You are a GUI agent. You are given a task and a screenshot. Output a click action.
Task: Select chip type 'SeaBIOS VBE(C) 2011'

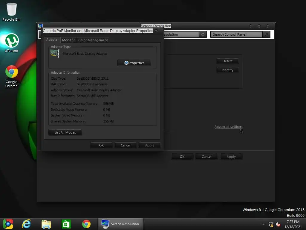point(93,78)
